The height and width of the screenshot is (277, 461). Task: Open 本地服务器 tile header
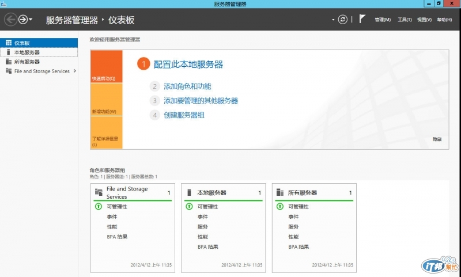coord(223,193)
